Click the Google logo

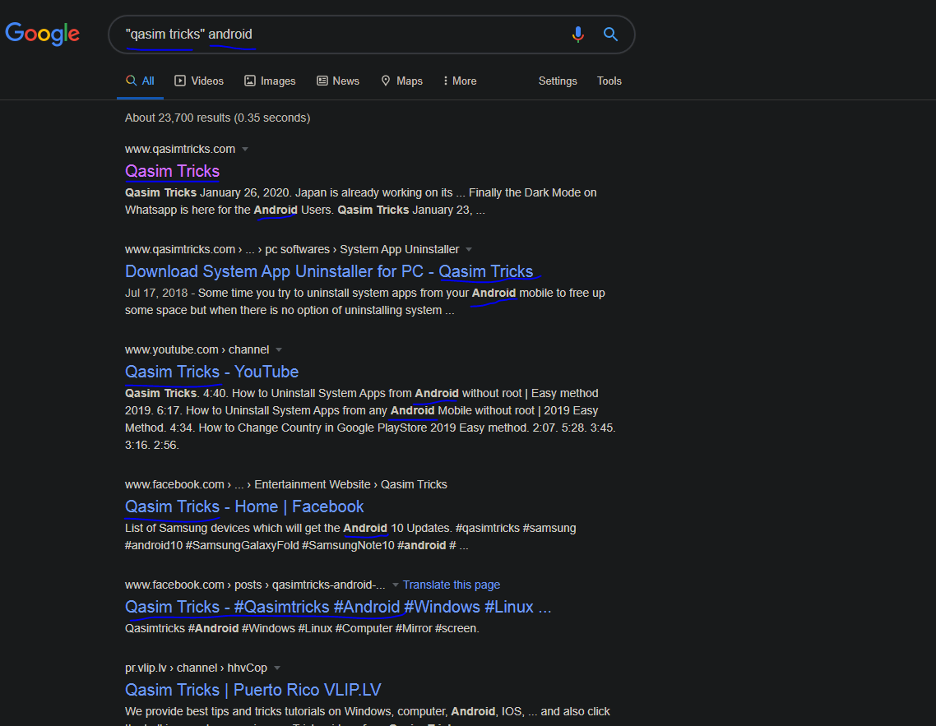tap(43, 34)
